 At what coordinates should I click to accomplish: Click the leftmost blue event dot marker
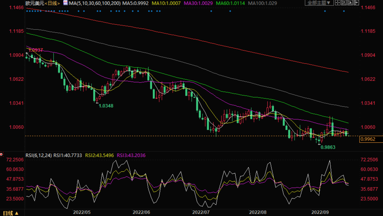tap(27, 11)
